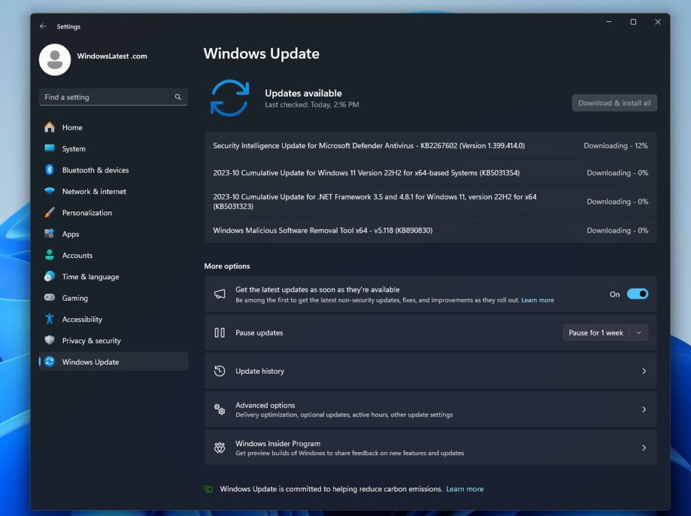The width and height of the screenshot is (691, 516).
Task: Click the Download & install all button
Action: pos(614,103)
